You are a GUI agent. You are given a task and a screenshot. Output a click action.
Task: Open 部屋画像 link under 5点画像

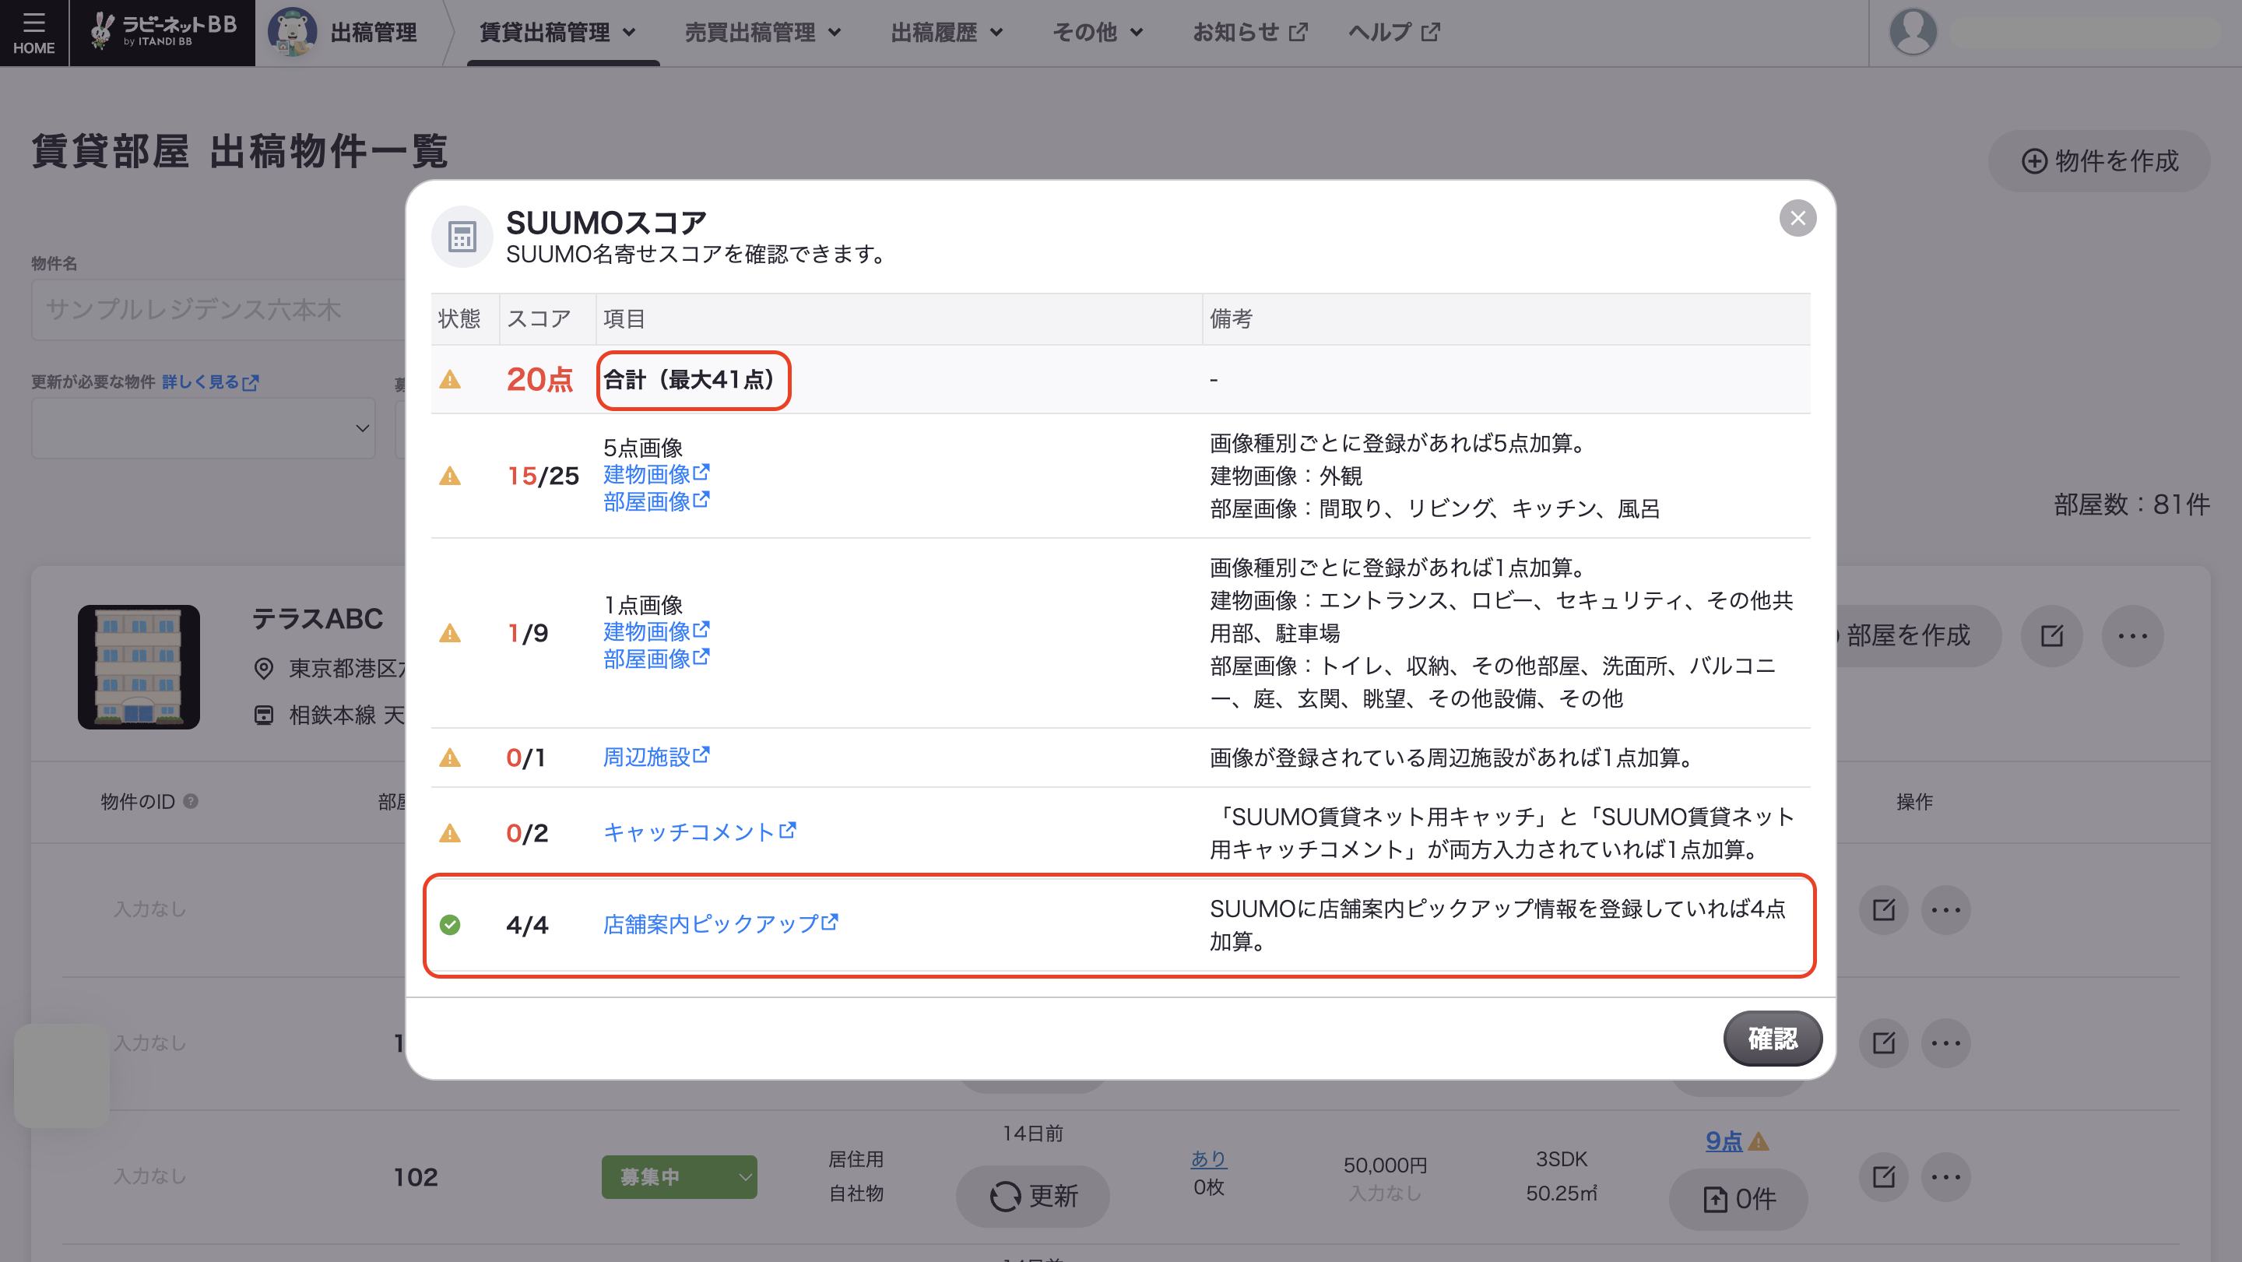point(656,501)
